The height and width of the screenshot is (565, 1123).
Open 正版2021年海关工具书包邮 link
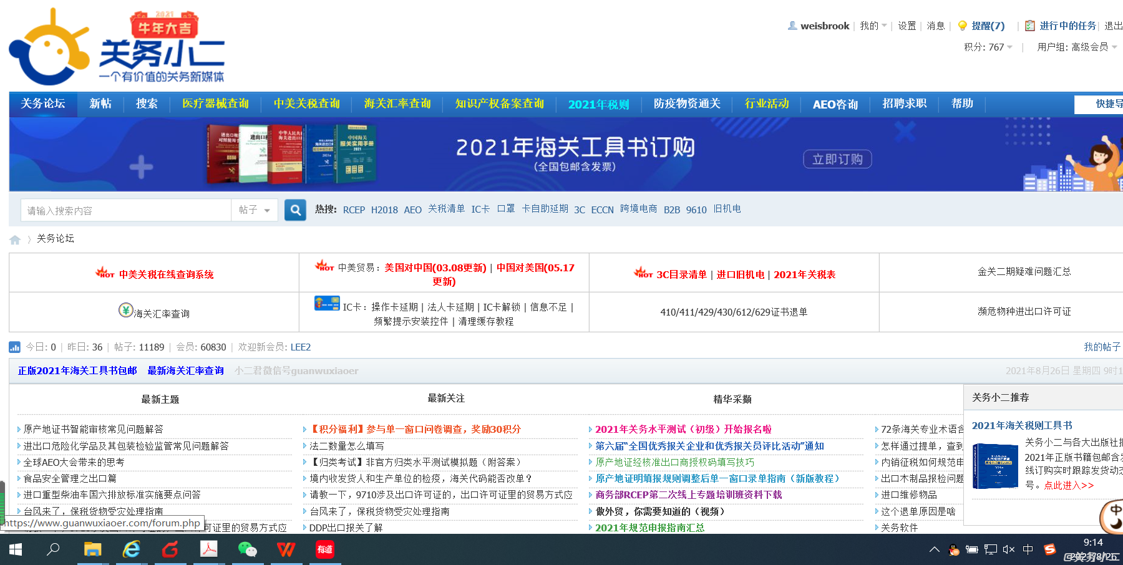tap(77, 370)
